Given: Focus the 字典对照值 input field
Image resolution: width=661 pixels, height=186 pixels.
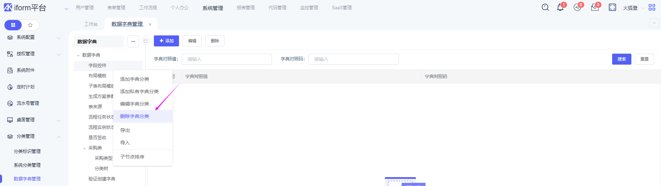Looking at the screenshot, I should (227, 59).
